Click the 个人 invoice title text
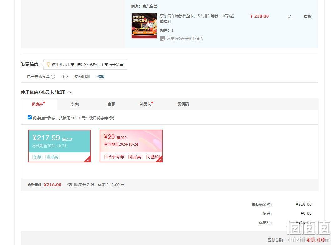Screen dimensions: 333x245 pyautogui.click(x=65, y=77)
